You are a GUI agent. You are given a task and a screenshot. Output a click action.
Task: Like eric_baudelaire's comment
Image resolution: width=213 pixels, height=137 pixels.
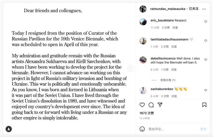(206, 22)
